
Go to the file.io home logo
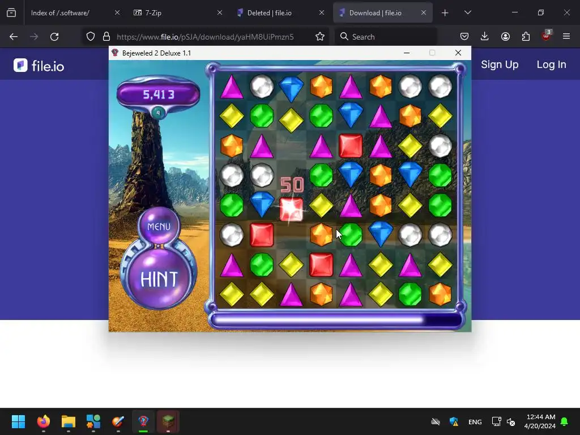39,66
